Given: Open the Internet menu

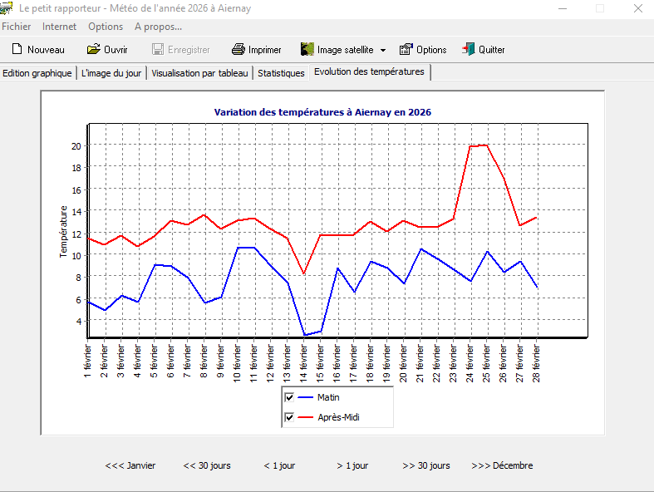Looking at the screenshot, I should (59, 27).
